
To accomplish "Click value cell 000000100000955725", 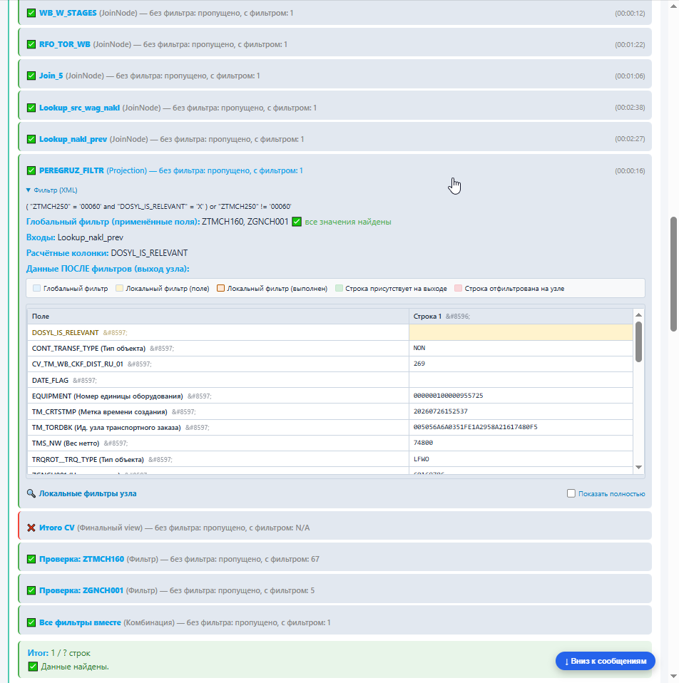I will click(521, 396).
